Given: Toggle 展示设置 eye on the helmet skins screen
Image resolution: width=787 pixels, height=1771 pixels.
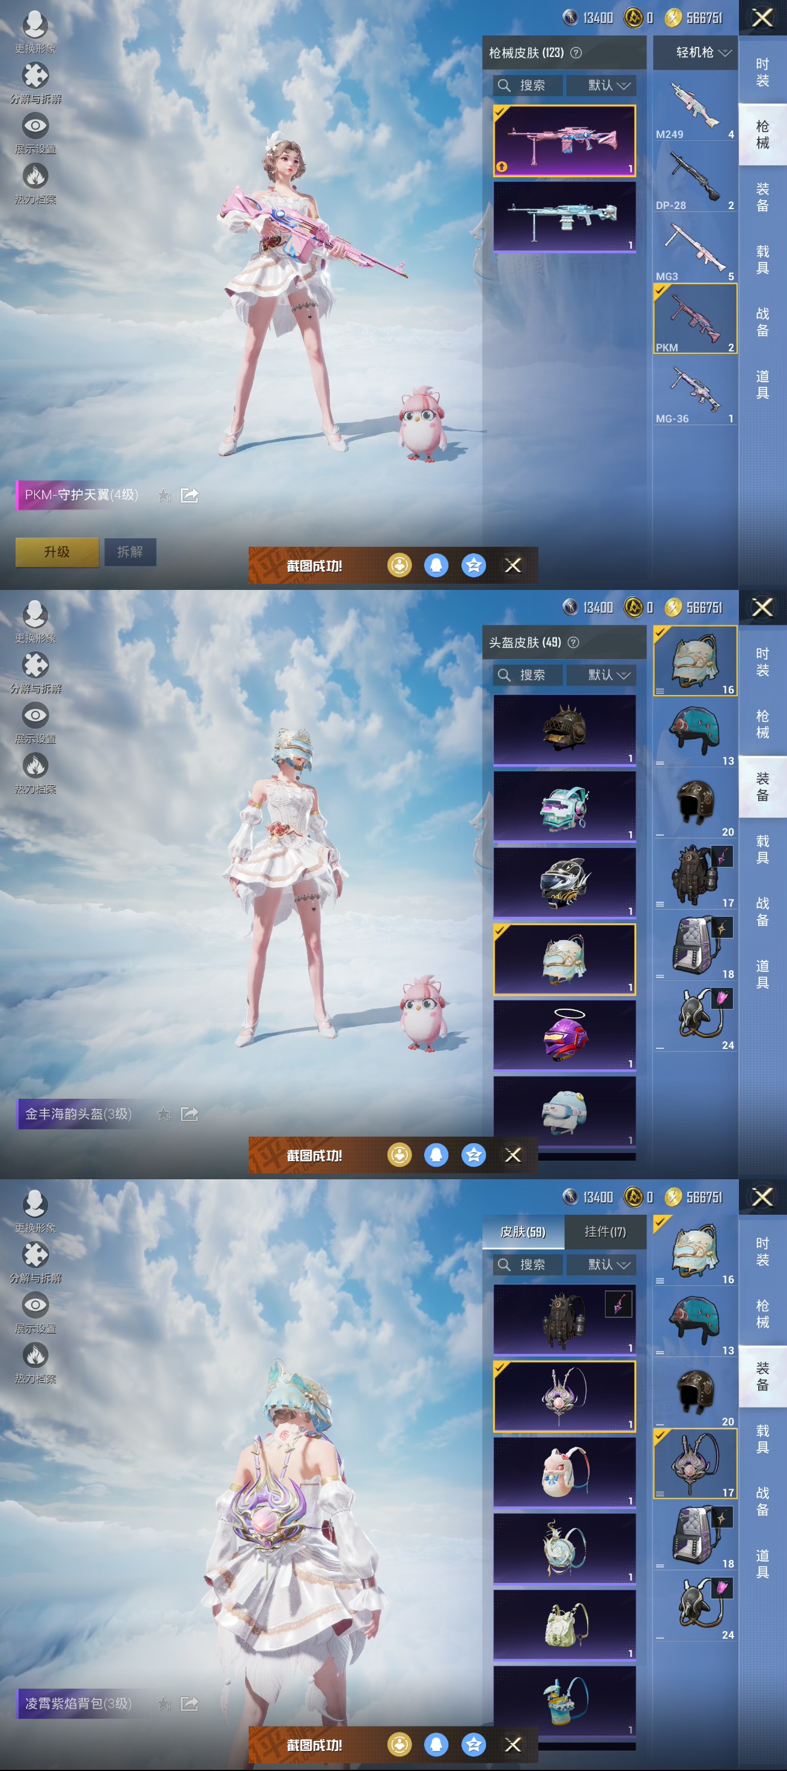Looking at the screenshot, I should tap(35, 723).
